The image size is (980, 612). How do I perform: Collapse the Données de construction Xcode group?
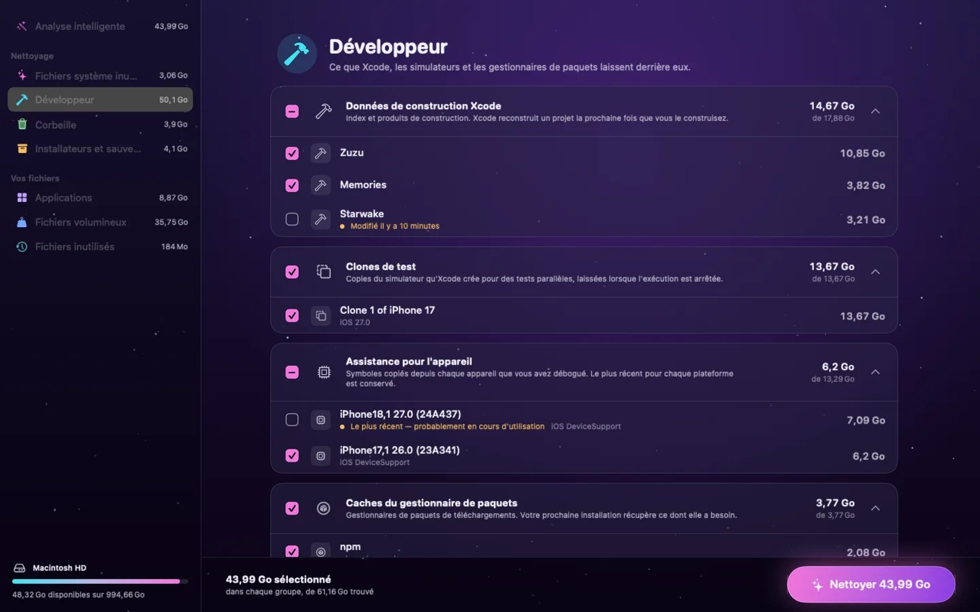point(876,111)
